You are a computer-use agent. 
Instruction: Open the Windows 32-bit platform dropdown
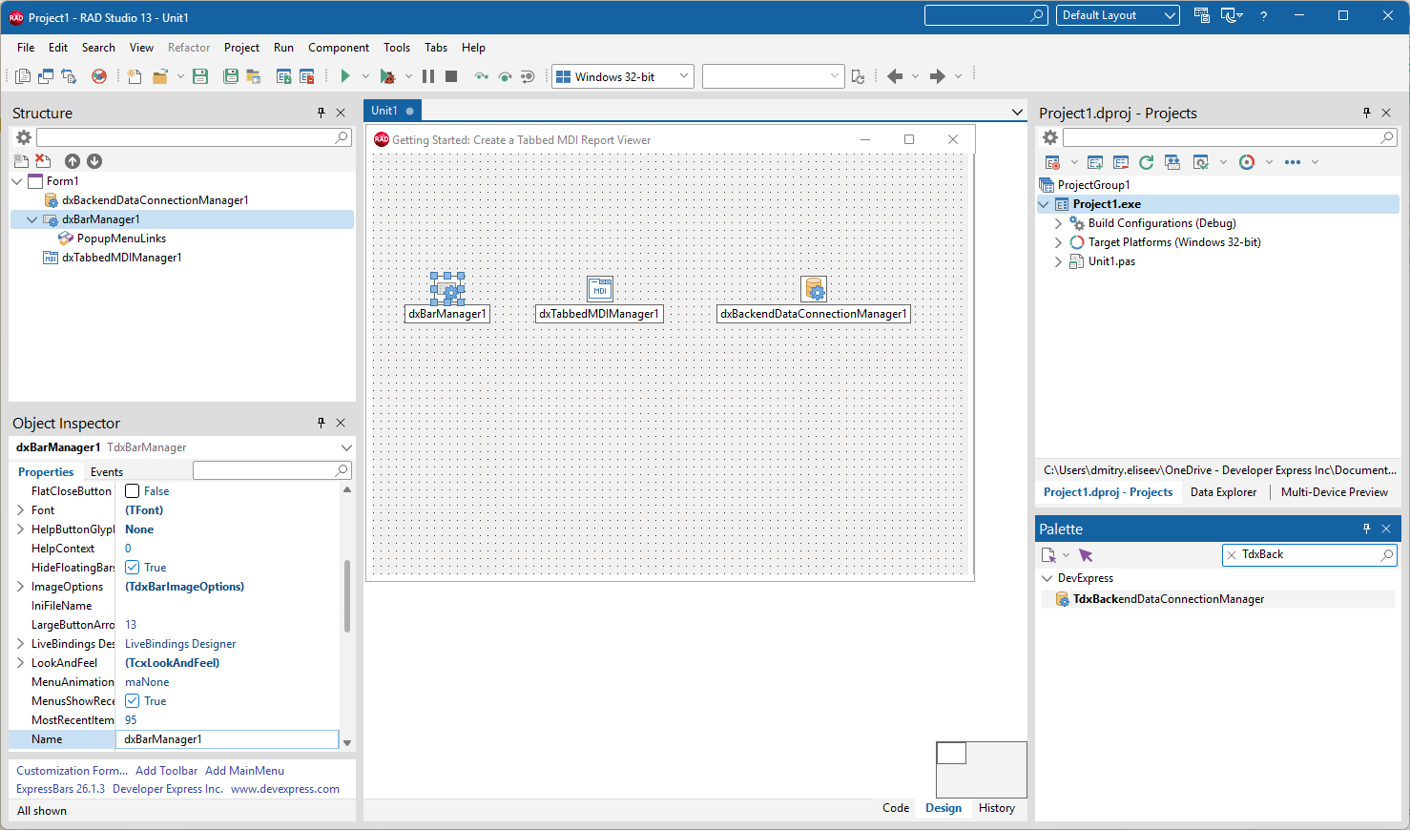622,76
